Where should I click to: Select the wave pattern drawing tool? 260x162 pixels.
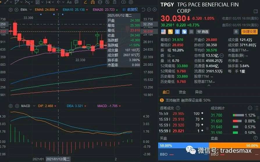(27, 2)
